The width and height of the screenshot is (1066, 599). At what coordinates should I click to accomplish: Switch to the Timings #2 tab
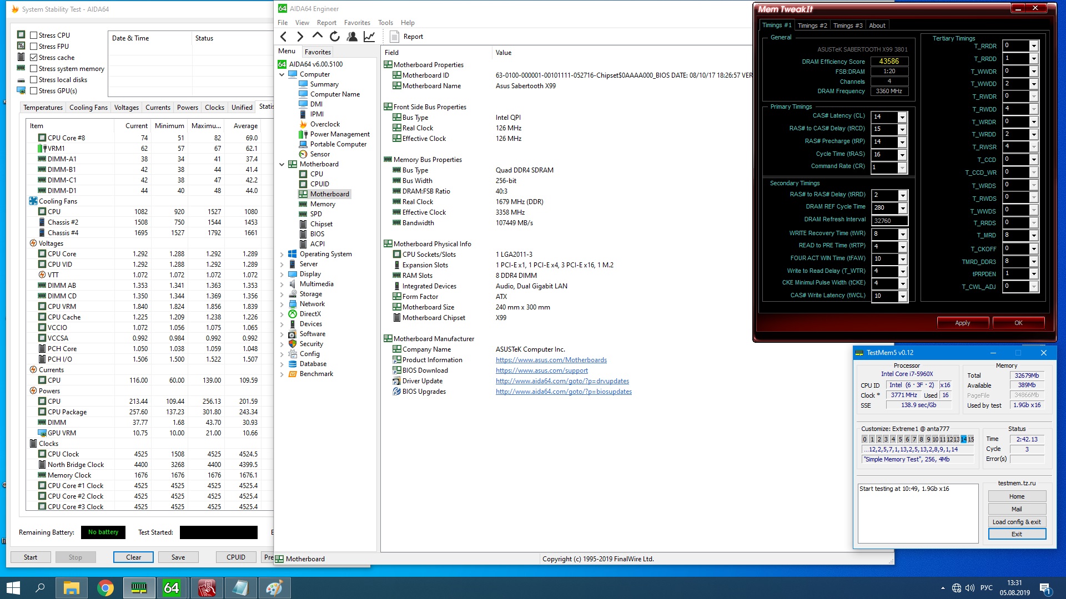812,26
